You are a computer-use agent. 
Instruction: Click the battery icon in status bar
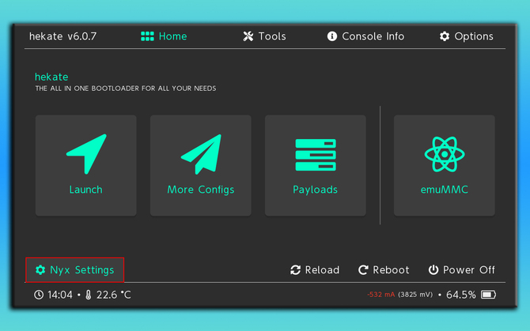[x=488, y=295]
